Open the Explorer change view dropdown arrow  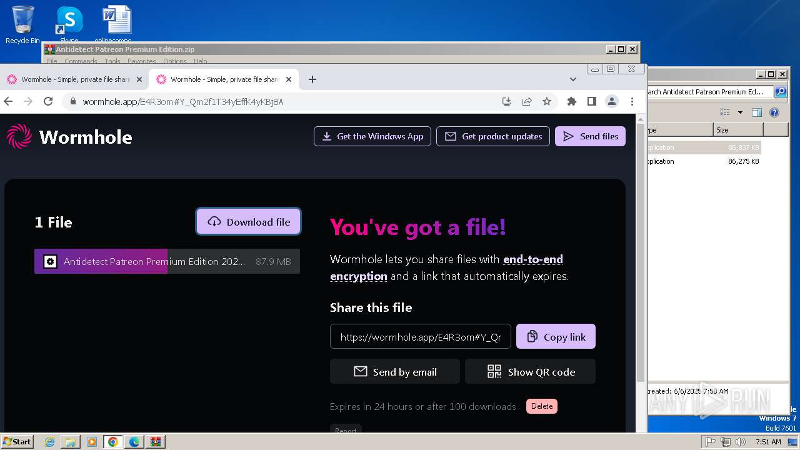click(x=740, y=112)
